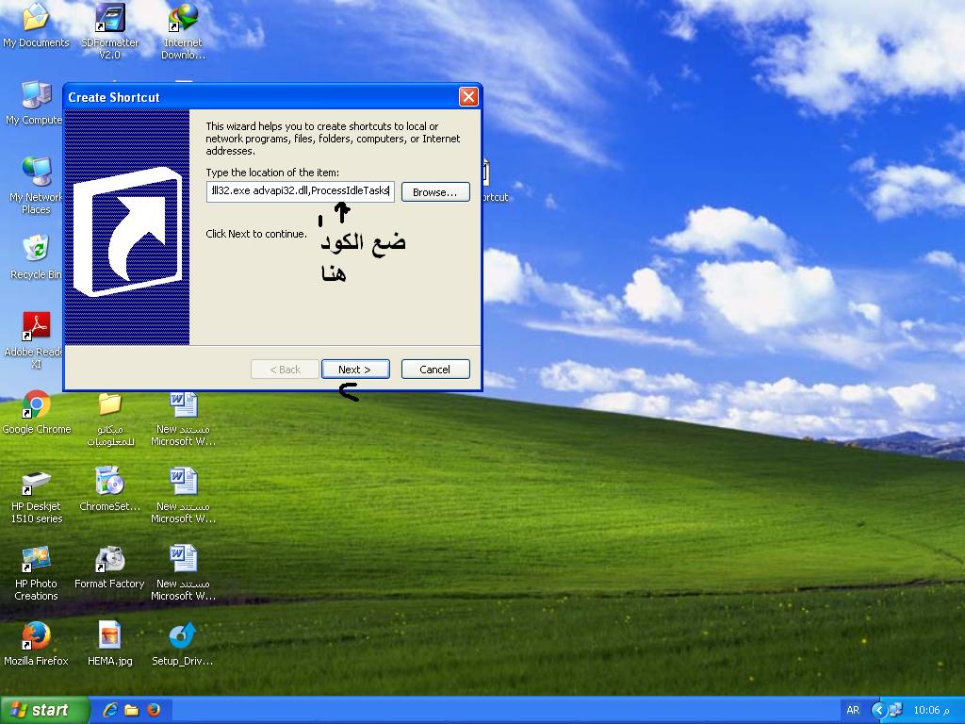The width and height of the screenshot is (965, 724).
Task: Click the network tray icon
Action: [x=895, y=711]
